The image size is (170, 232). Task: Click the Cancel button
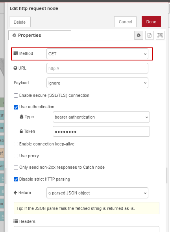pyautogui.click(x=126, y=22)
